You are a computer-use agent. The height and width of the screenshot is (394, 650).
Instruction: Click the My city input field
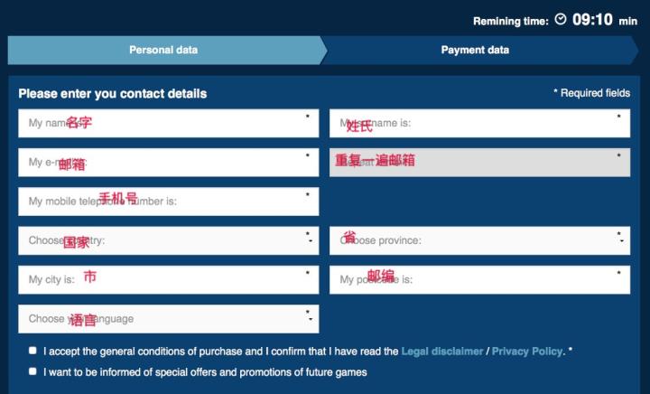point(168,279)
